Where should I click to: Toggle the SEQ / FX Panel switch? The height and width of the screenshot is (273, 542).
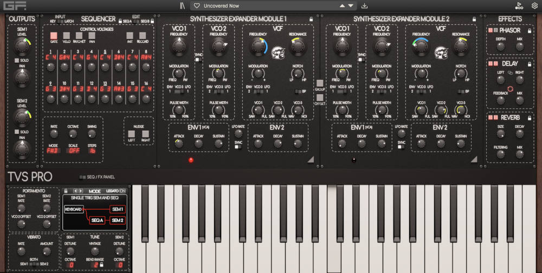pyautogui.click(x=82, y=177)
